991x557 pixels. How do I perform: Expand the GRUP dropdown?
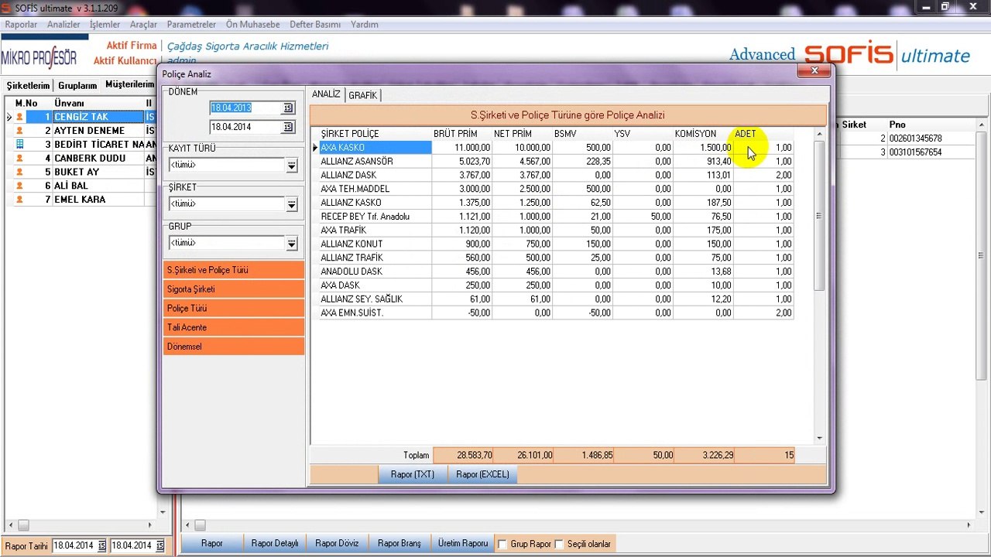click(291, 244)
